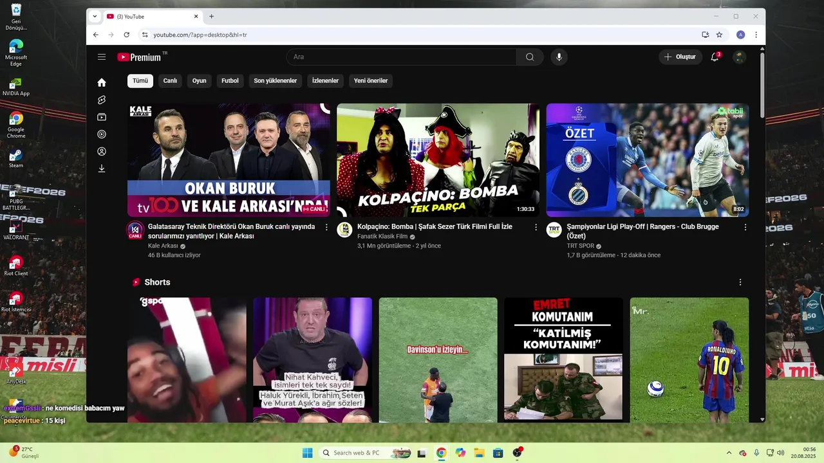
Task: Open Microsoft Edge desktop shortcut
Action: coord(15,53)
